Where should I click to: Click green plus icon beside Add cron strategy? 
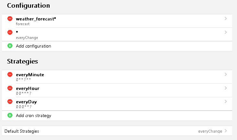tap(10, 115)
